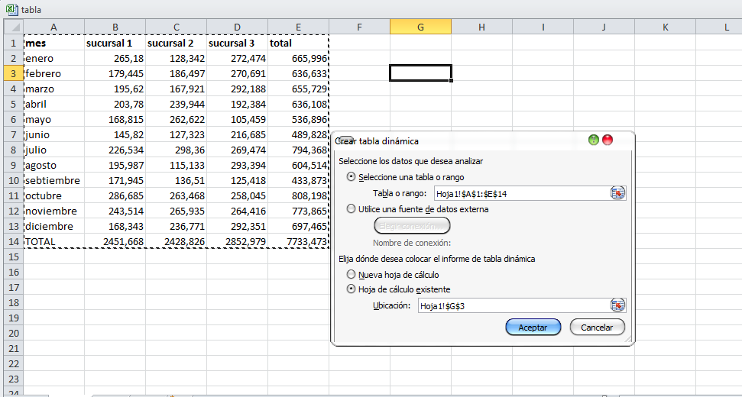
Task: Select highlighted row 3 header
Action: tap(14, 73)
